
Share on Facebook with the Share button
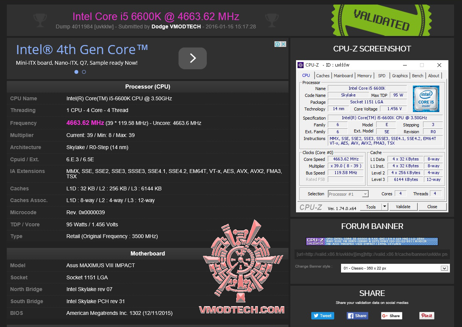[x=357, y=316]
